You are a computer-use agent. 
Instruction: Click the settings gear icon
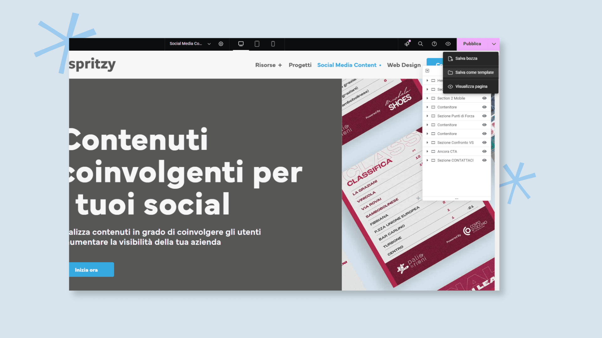pyautogui.click(x=220, y=44)
